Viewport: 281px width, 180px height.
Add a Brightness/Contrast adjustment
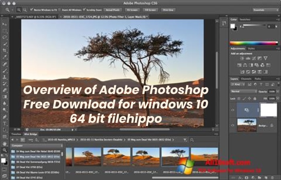pyautogui.click(x=242, y=58)
